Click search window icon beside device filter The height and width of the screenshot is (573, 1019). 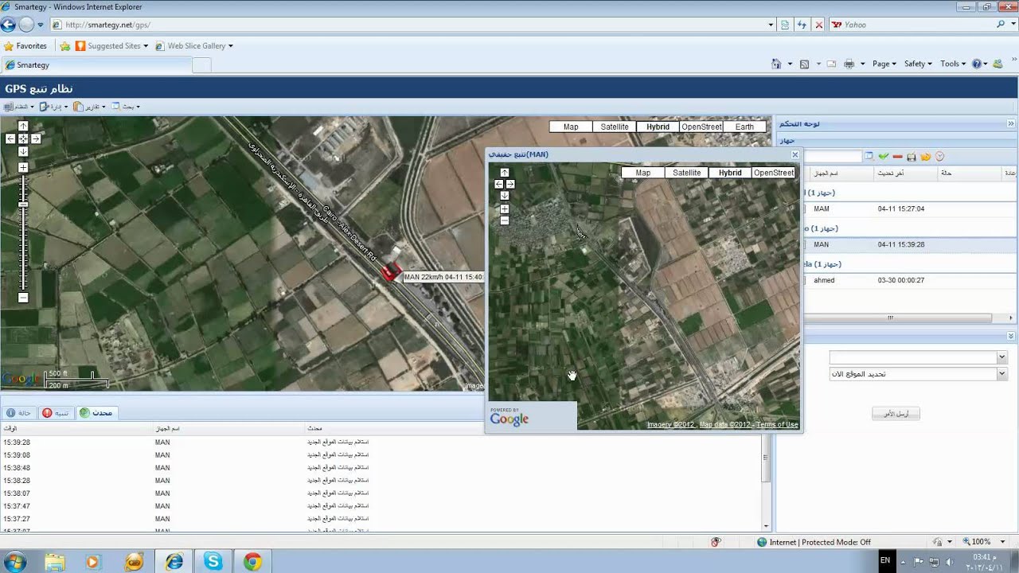click(x=869, y=157)
